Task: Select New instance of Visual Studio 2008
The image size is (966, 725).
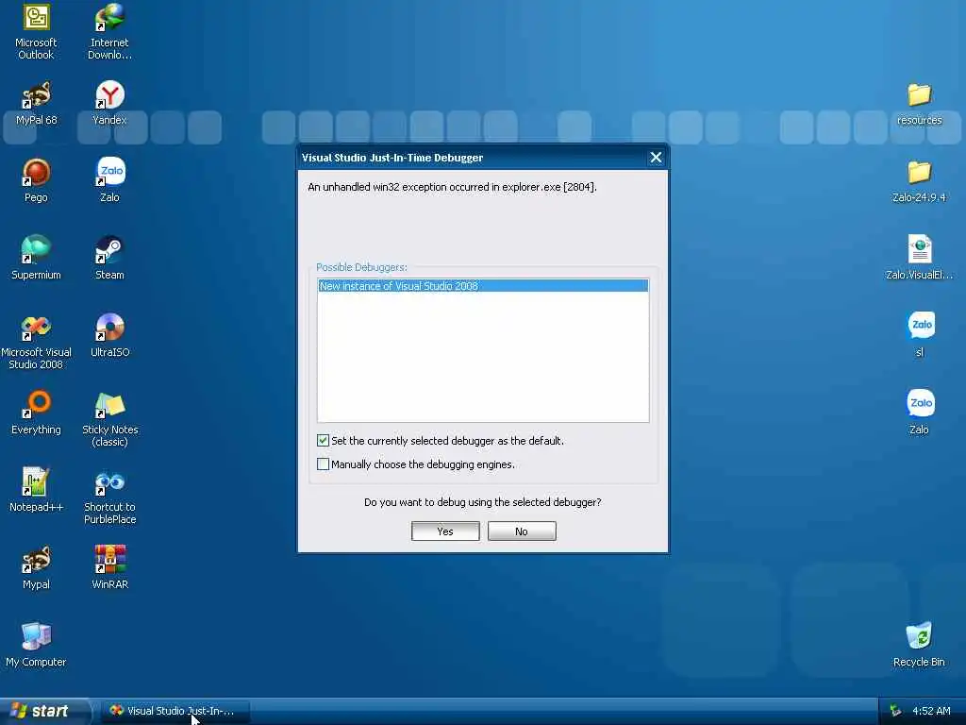Action: [483, 286]
